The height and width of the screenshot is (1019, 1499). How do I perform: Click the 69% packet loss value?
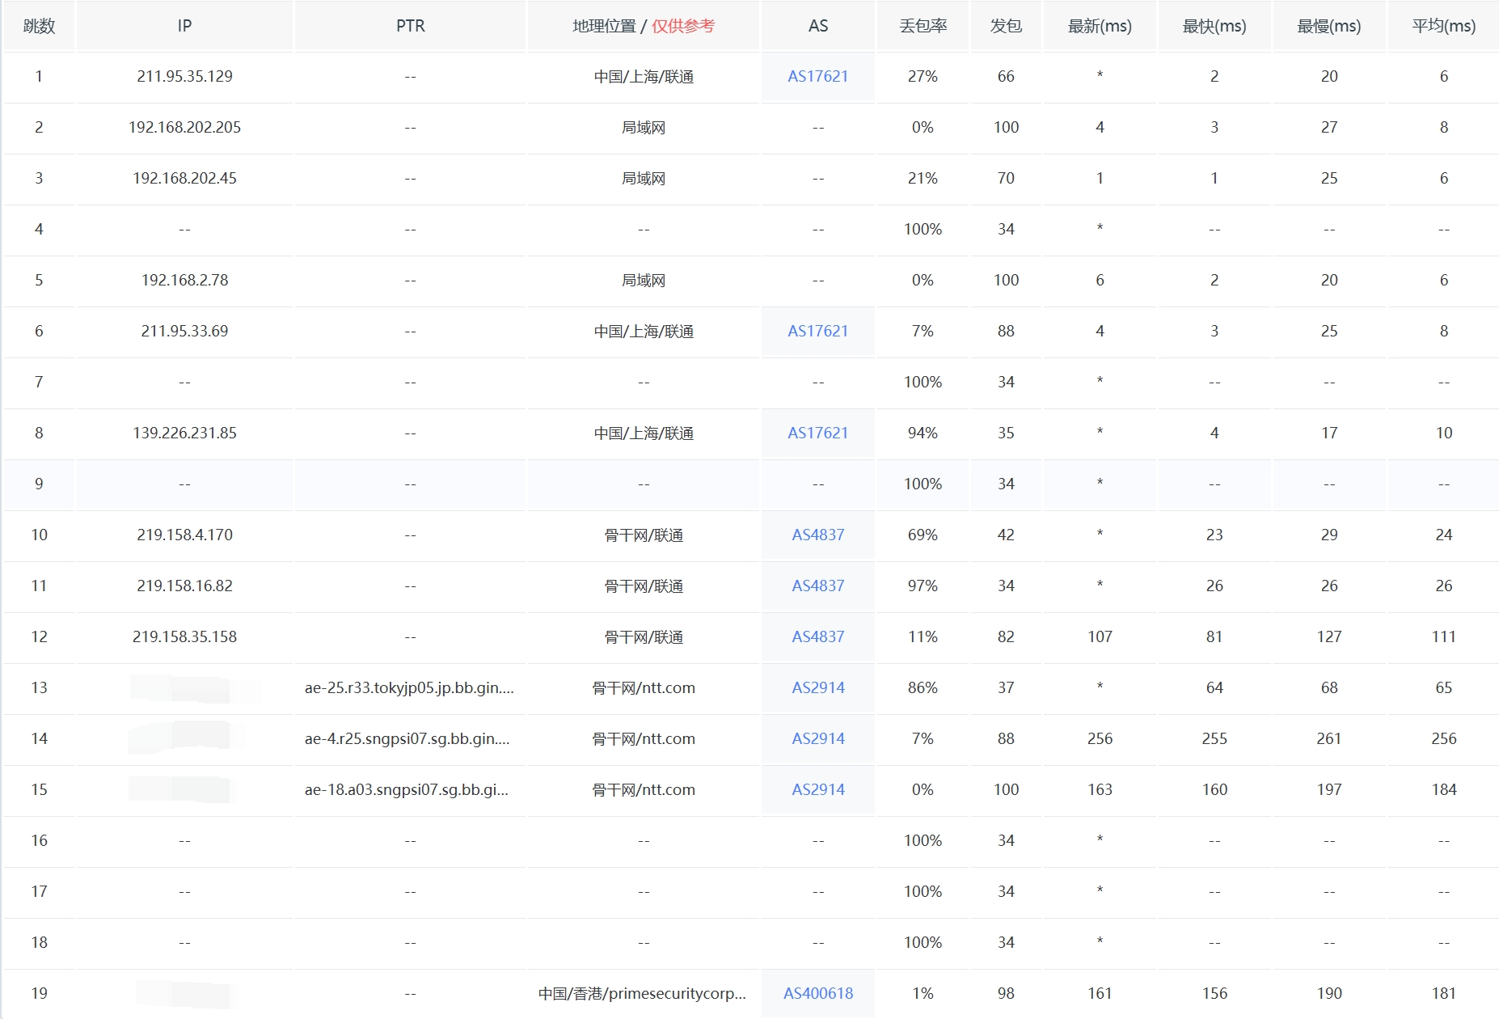(x=923, y=535)
